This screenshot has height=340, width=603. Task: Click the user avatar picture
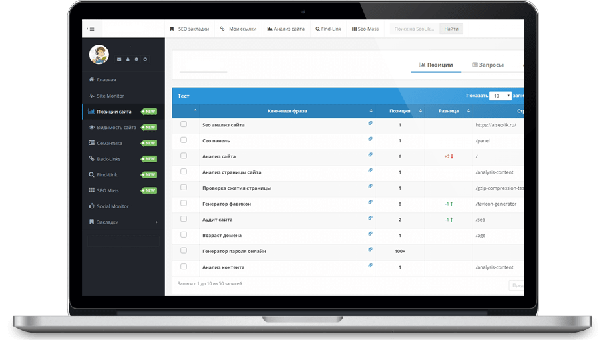(99, 54)
